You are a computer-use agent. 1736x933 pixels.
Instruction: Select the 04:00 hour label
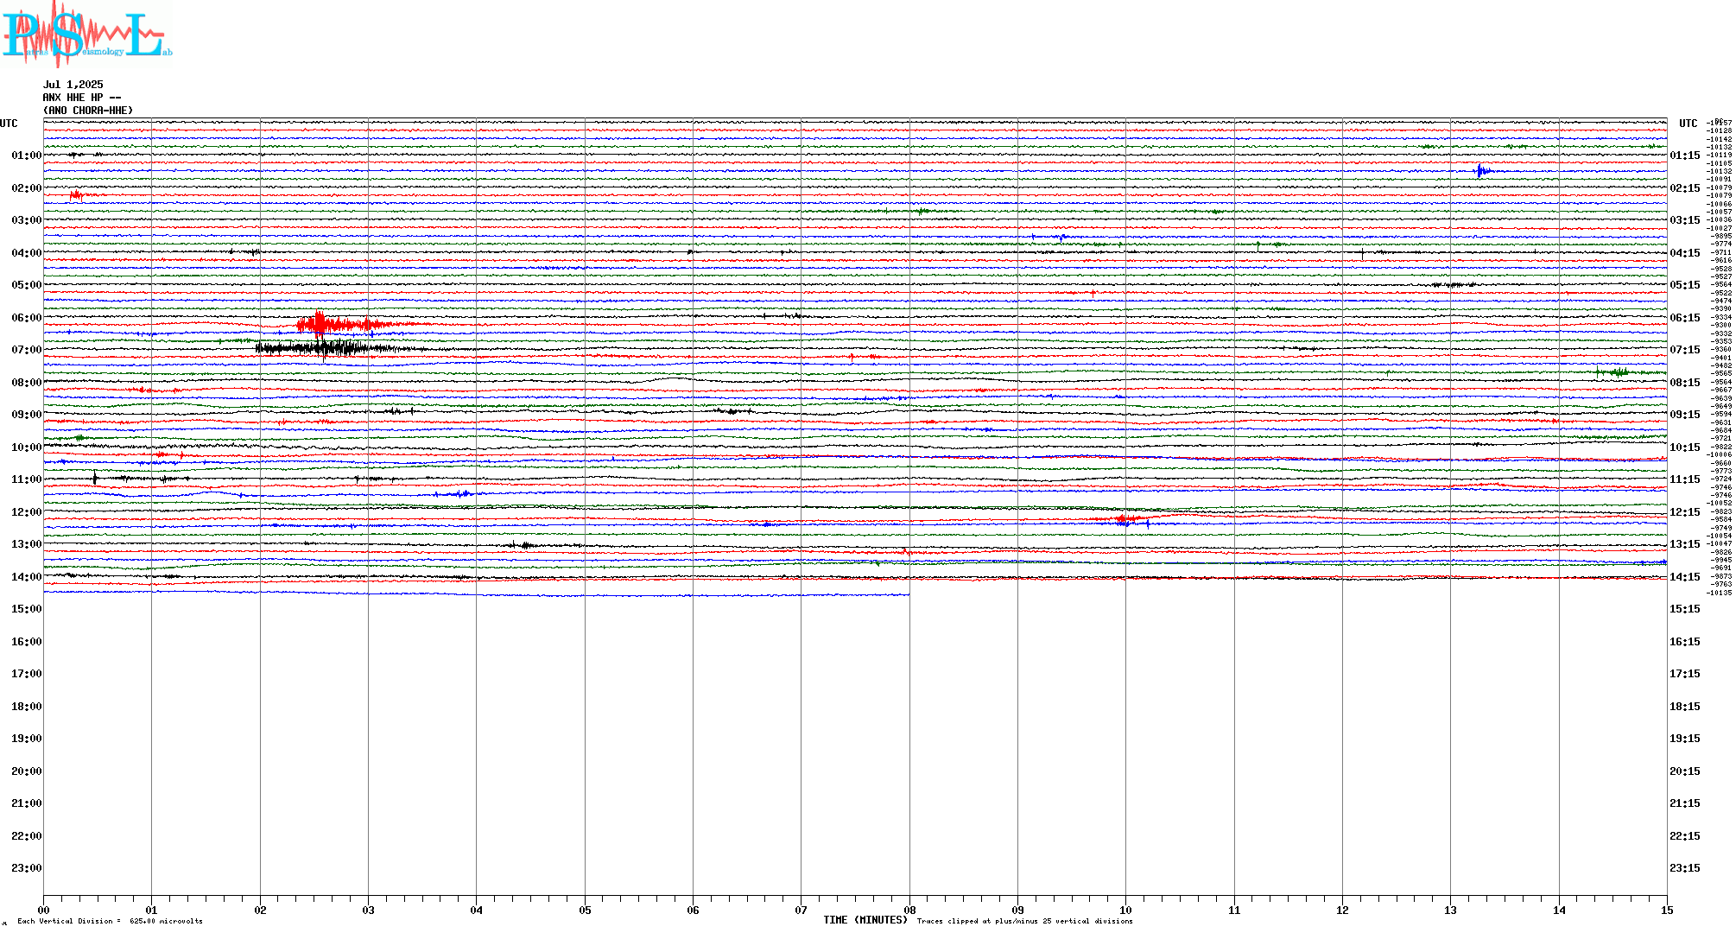[26, 253]
